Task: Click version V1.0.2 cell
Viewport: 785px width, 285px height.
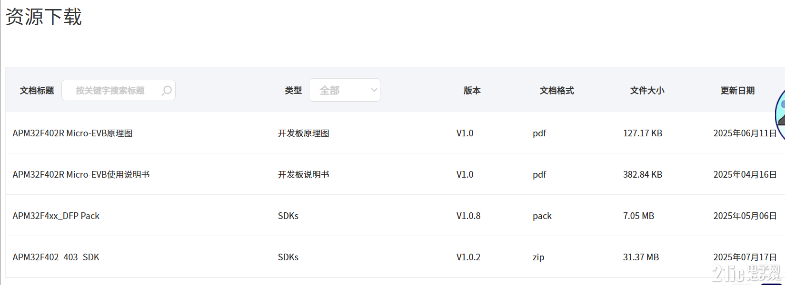Action: pyautogui.click(x=468, y=257)
